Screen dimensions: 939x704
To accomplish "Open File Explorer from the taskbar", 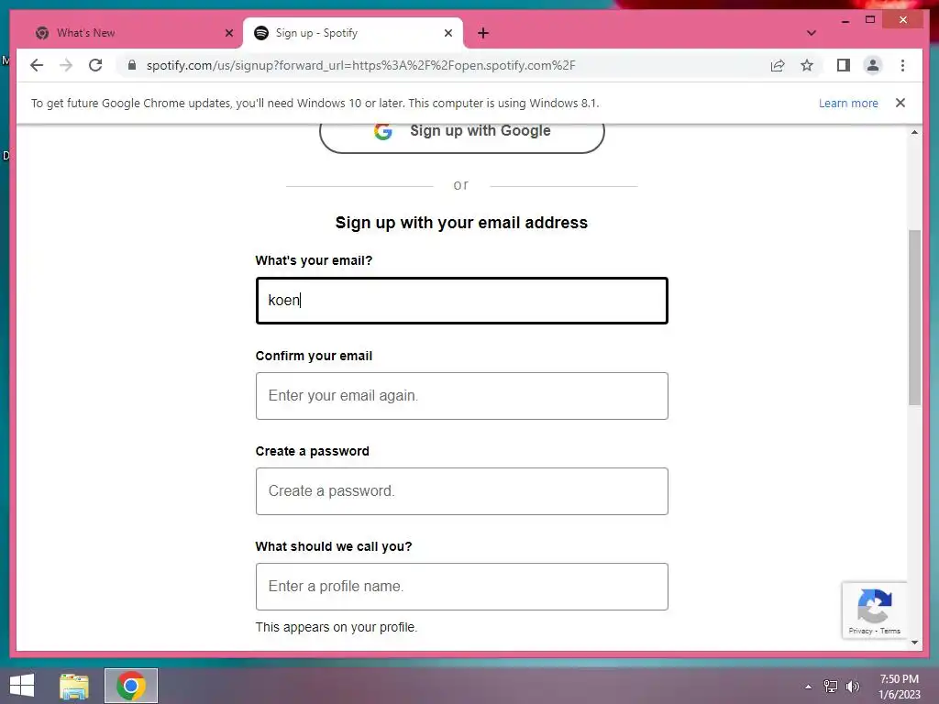I will pos(74,686).
